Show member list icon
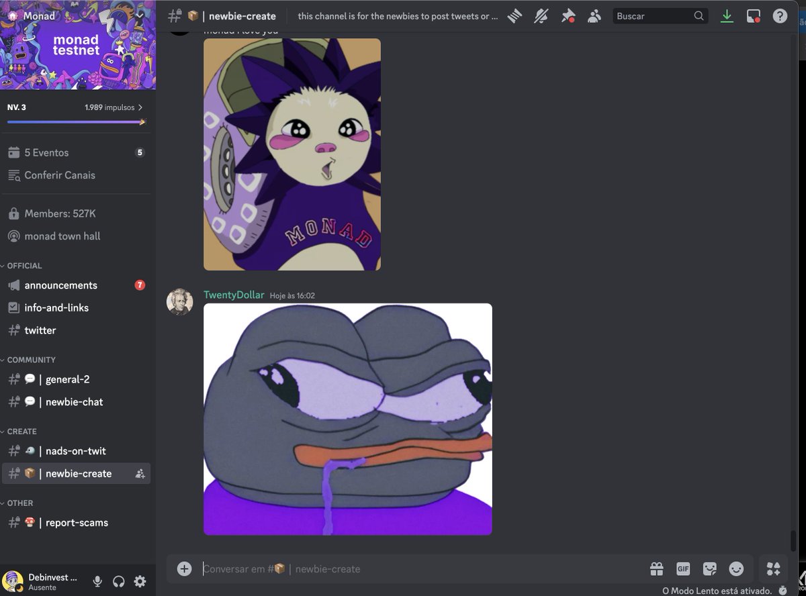Viewport: 806px width, 596px height. 594,16
